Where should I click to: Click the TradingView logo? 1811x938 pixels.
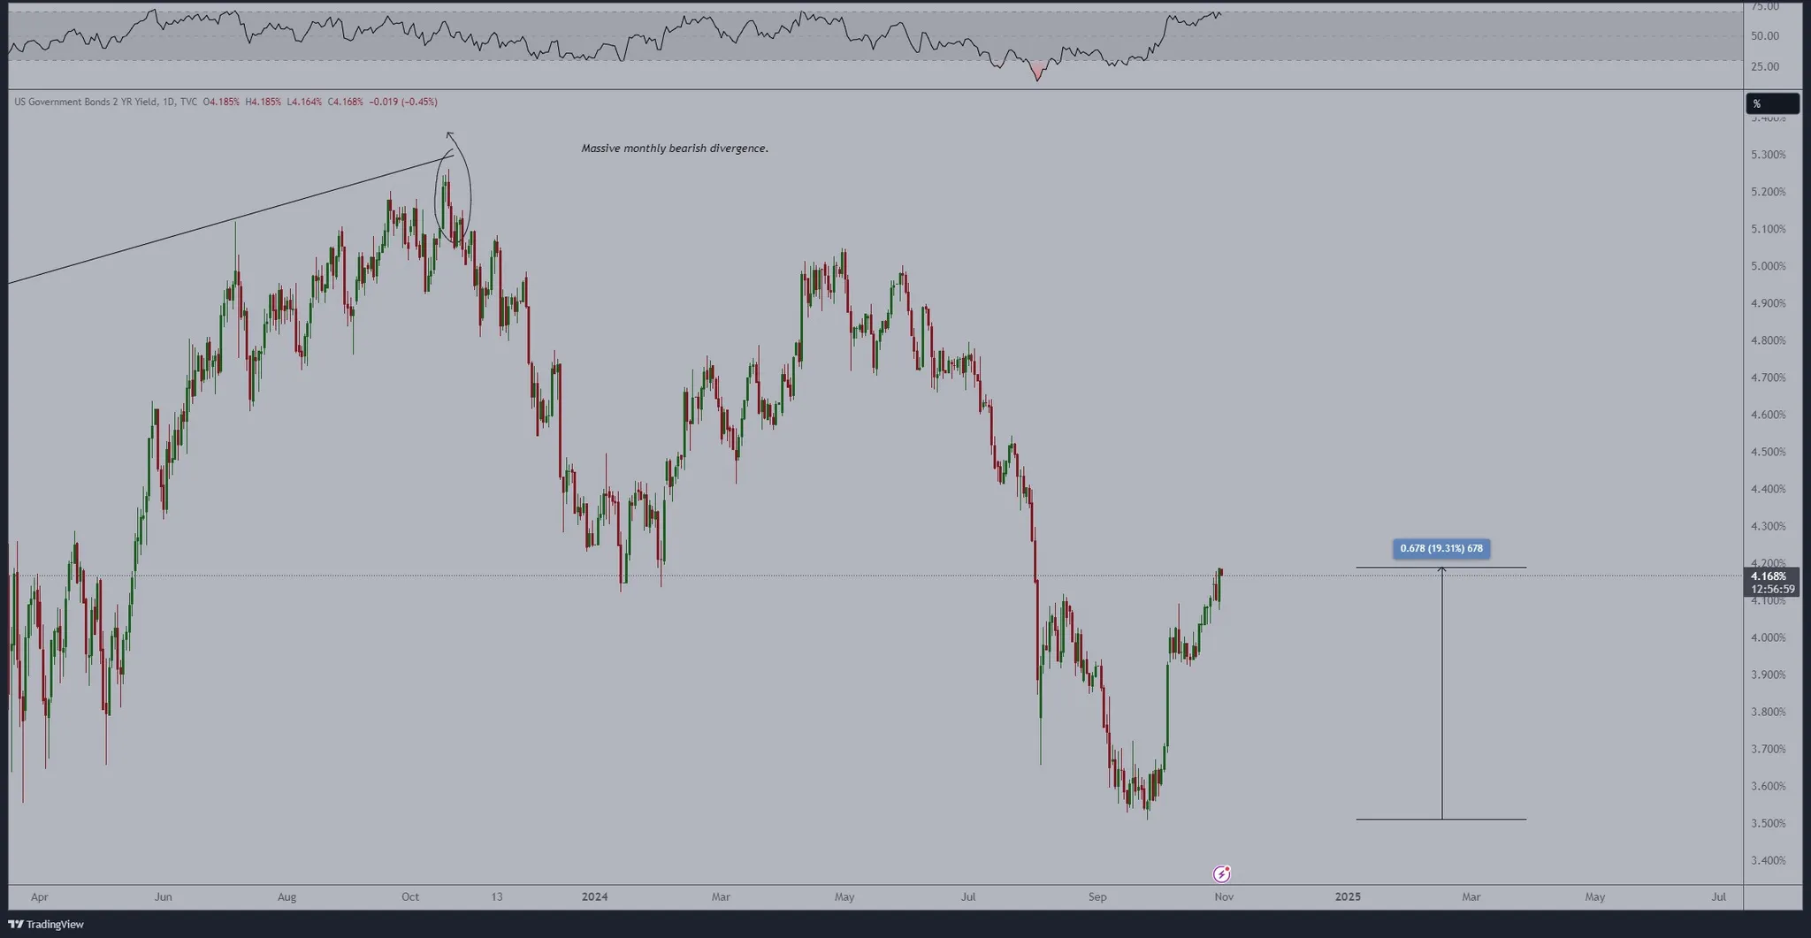(x=46, y=924)
